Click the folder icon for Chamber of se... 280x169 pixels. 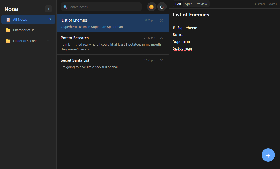[8, 30]
